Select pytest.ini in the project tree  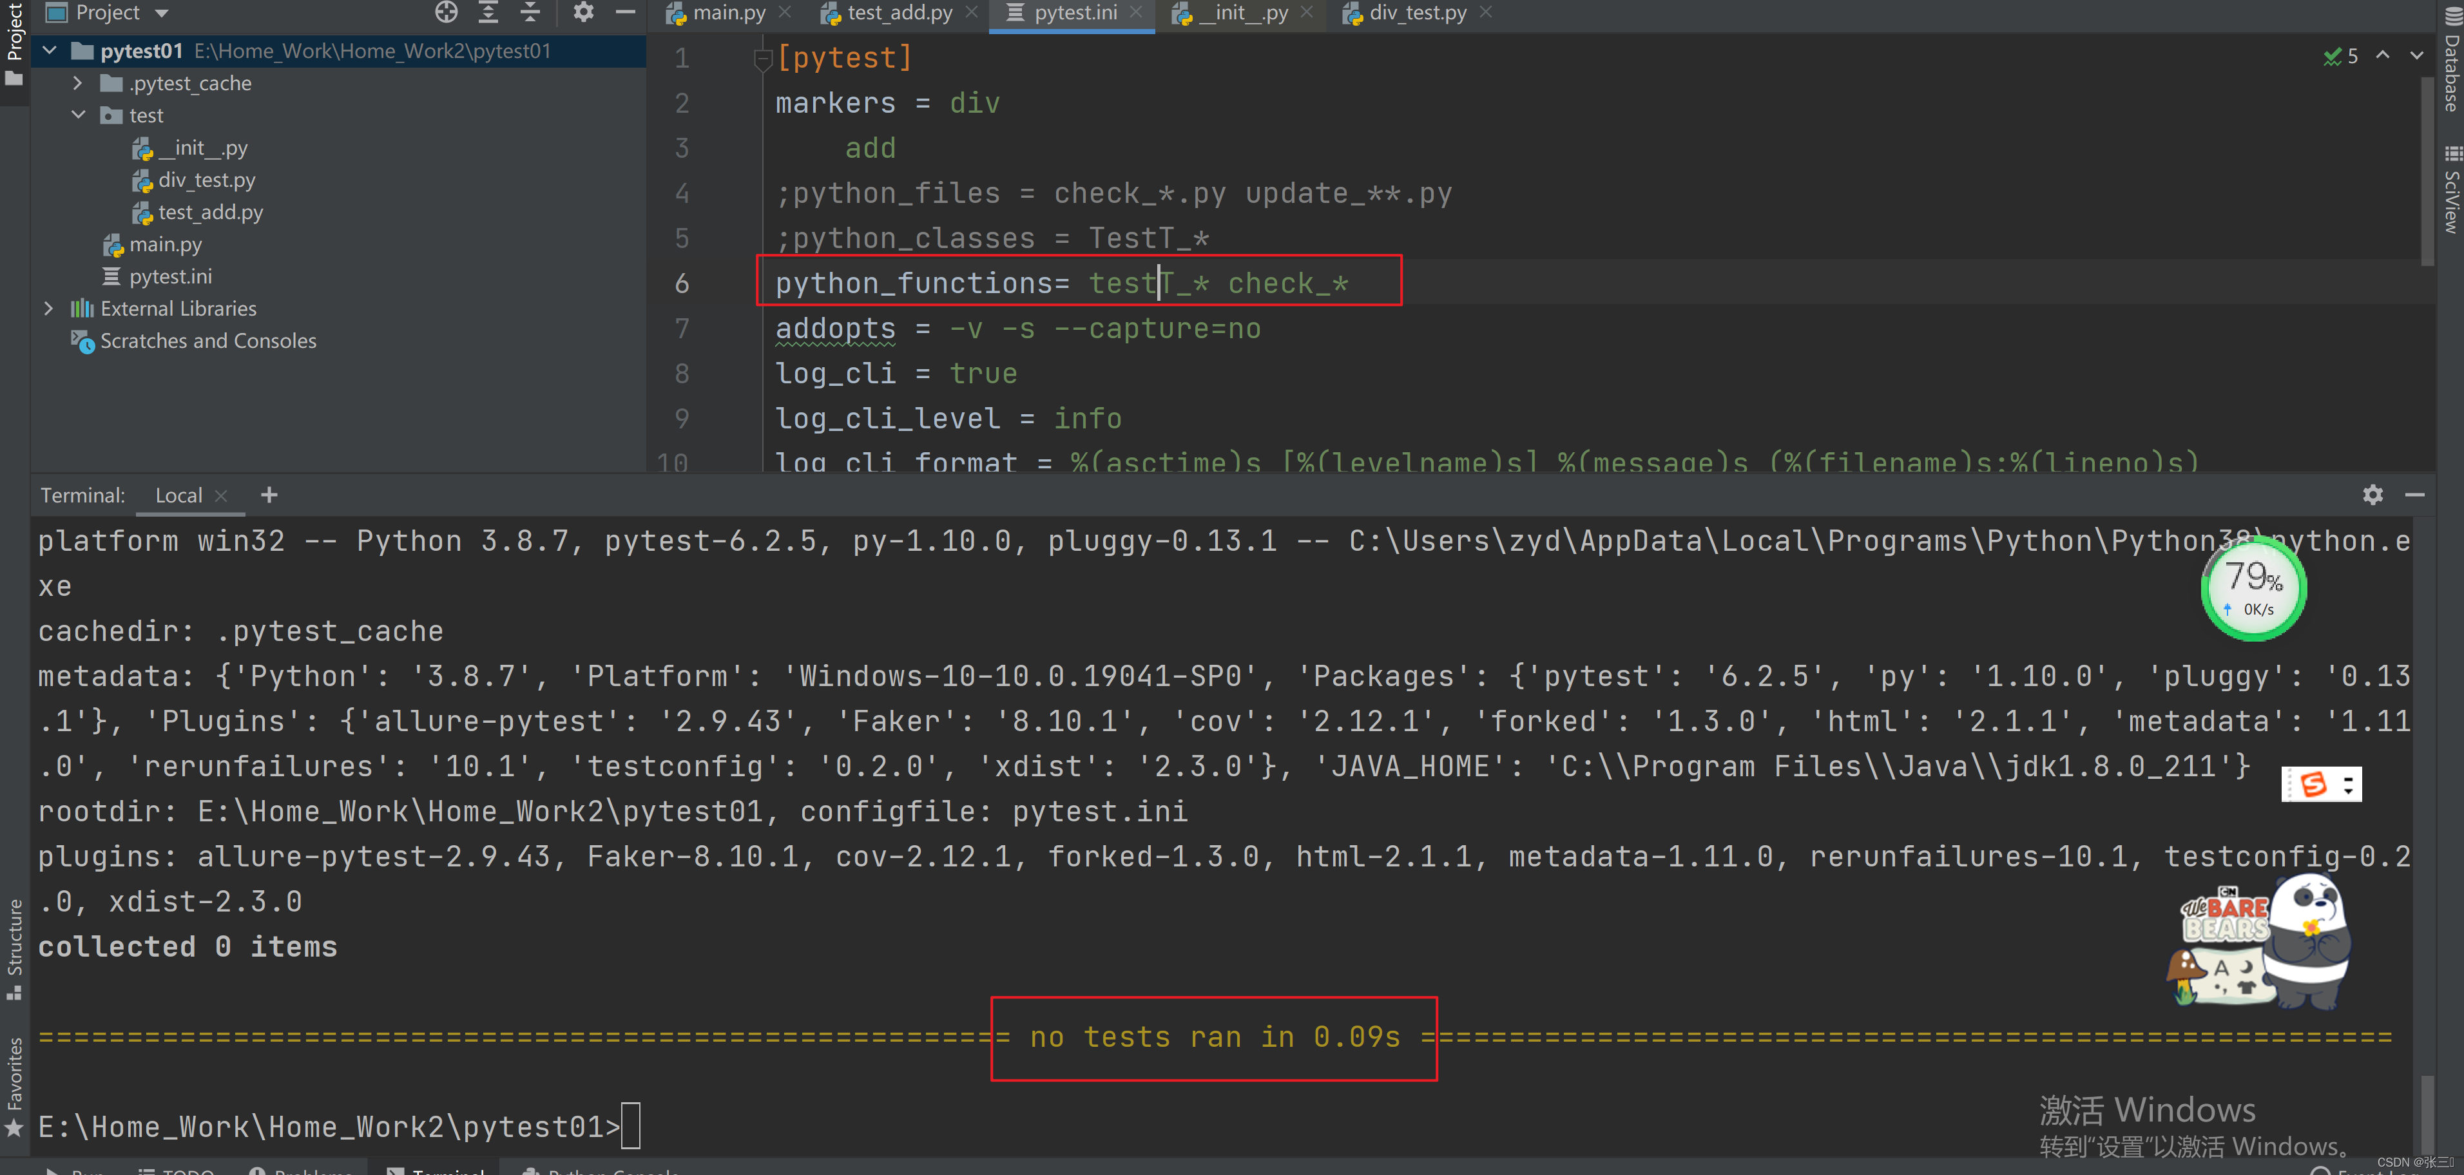click(x=170, y=277)
